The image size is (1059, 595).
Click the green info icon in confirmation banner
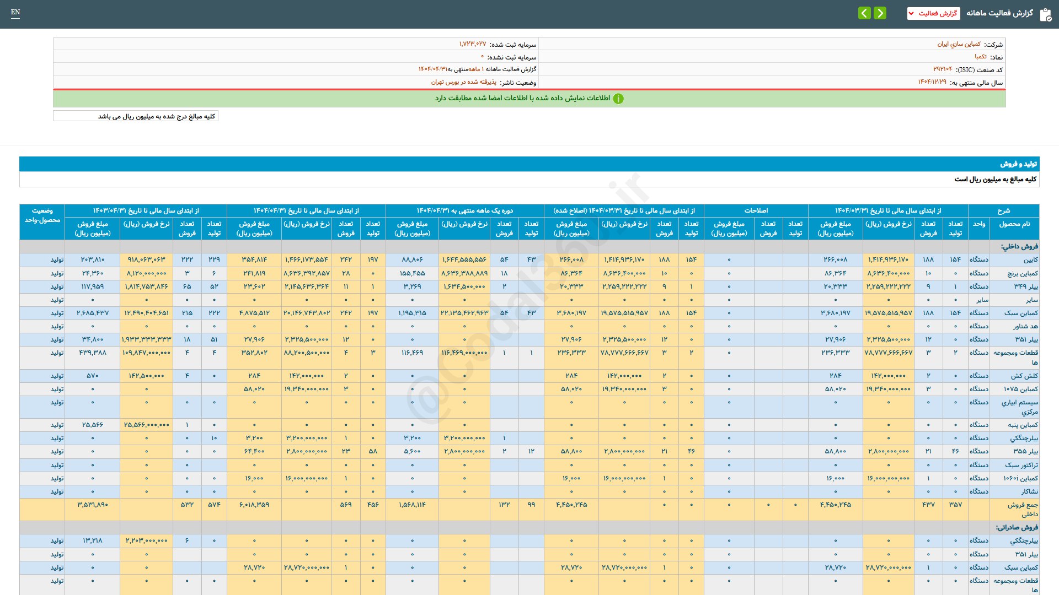(x=618, y=99)
